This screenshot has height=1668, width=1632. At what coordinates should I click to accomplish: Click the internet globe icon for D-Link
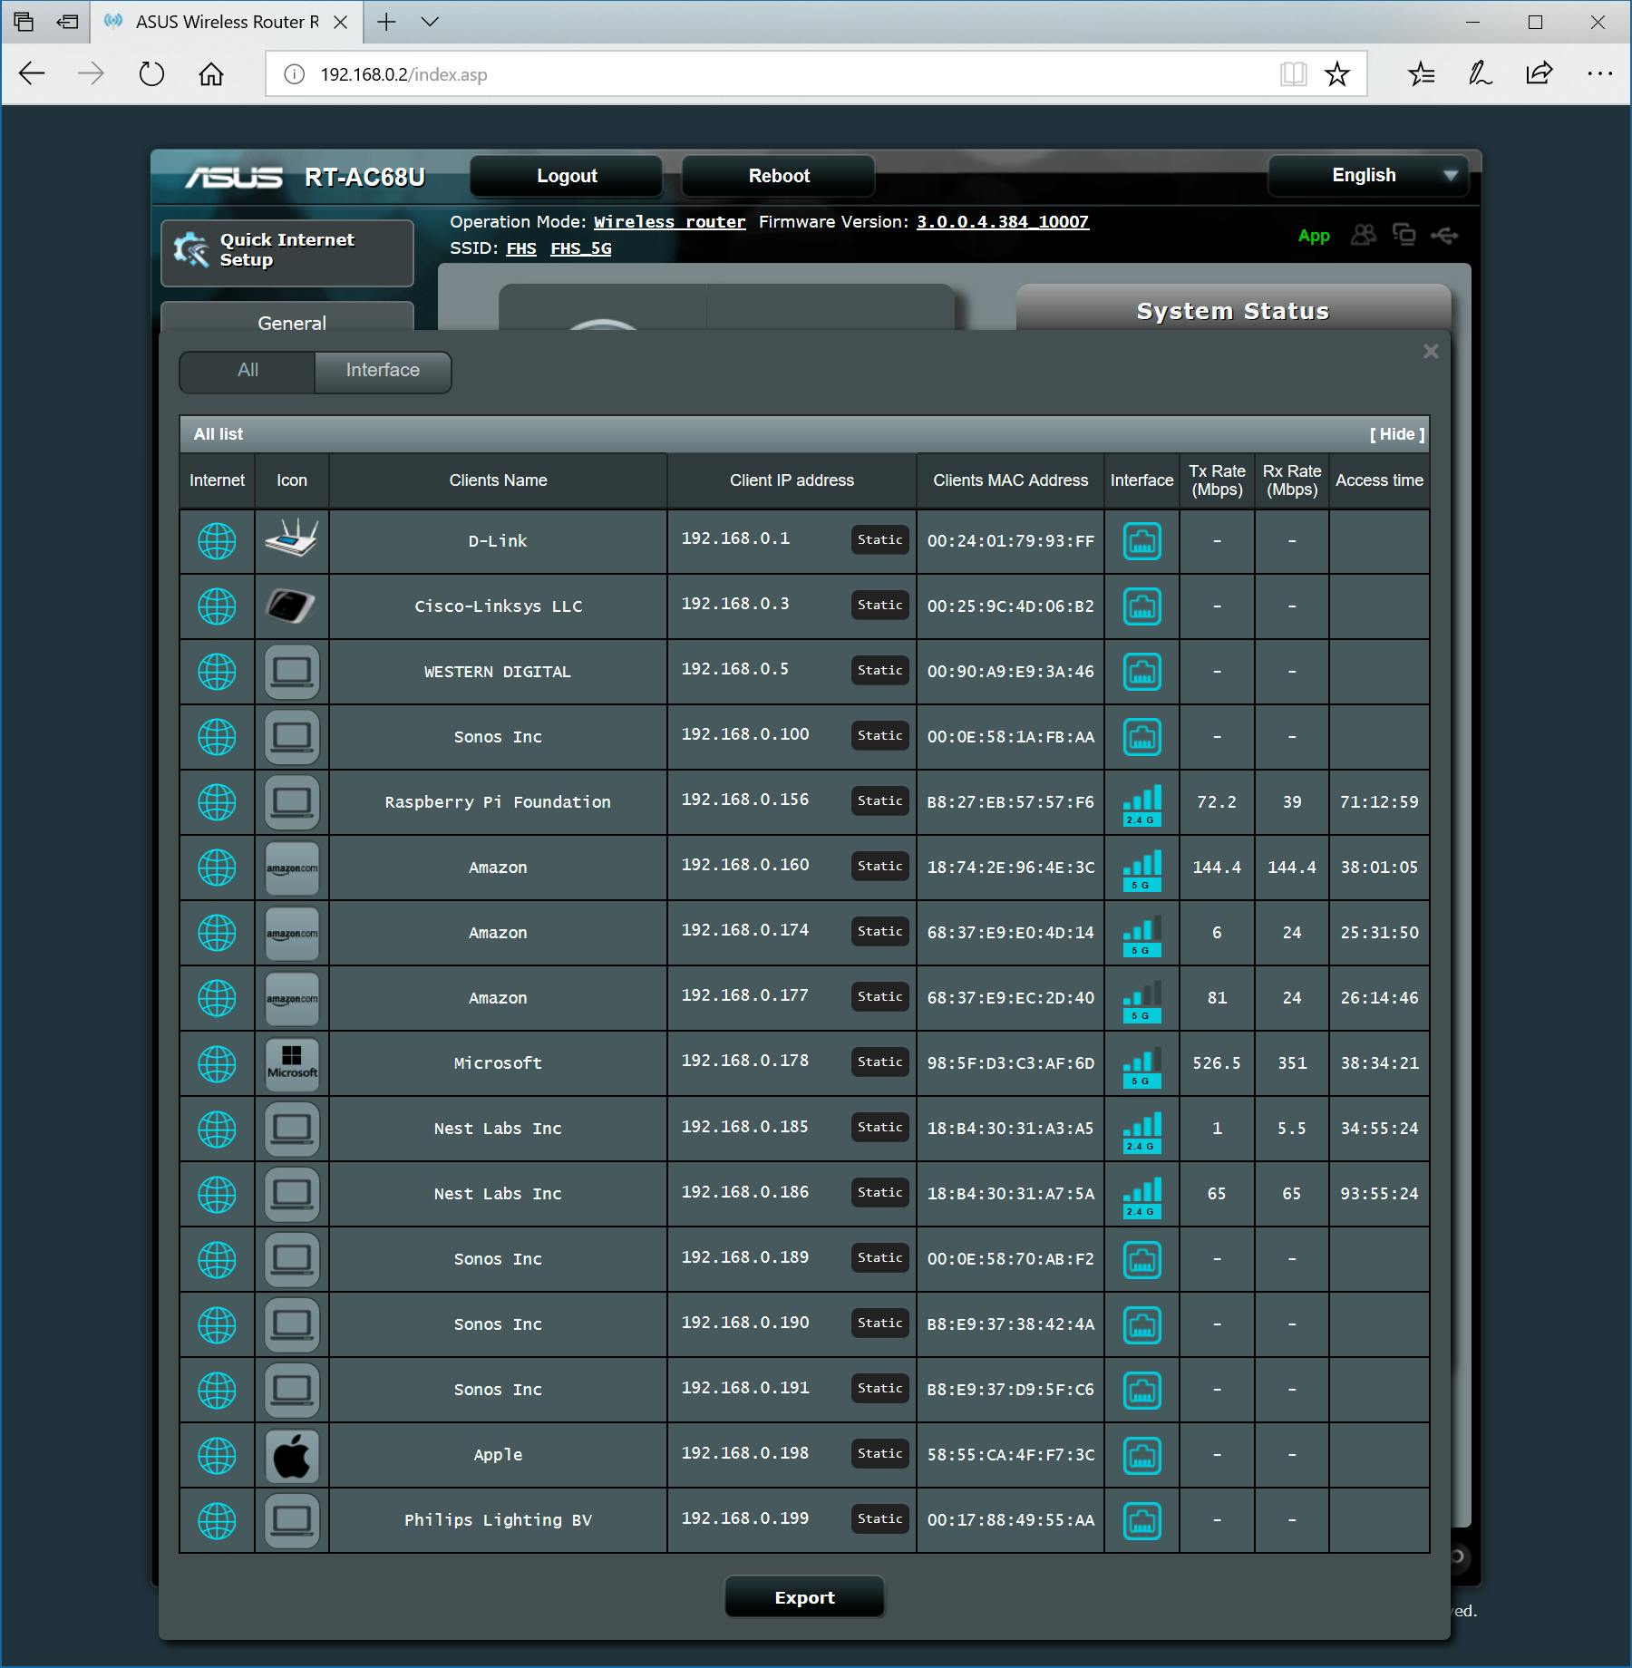pyautogui.click(x=217, y=541)
